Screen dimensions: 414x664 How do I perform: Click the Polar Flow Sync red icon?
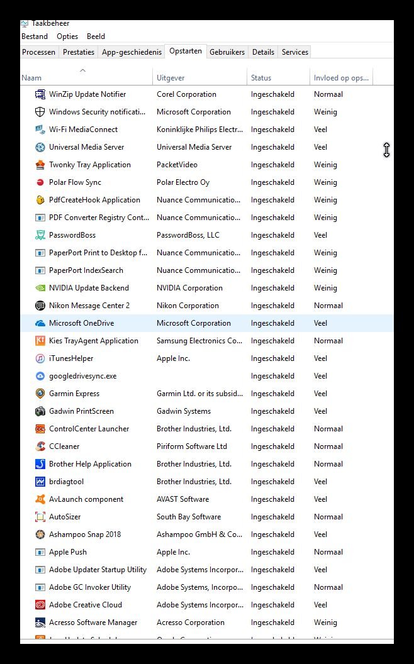coord(40,182)
